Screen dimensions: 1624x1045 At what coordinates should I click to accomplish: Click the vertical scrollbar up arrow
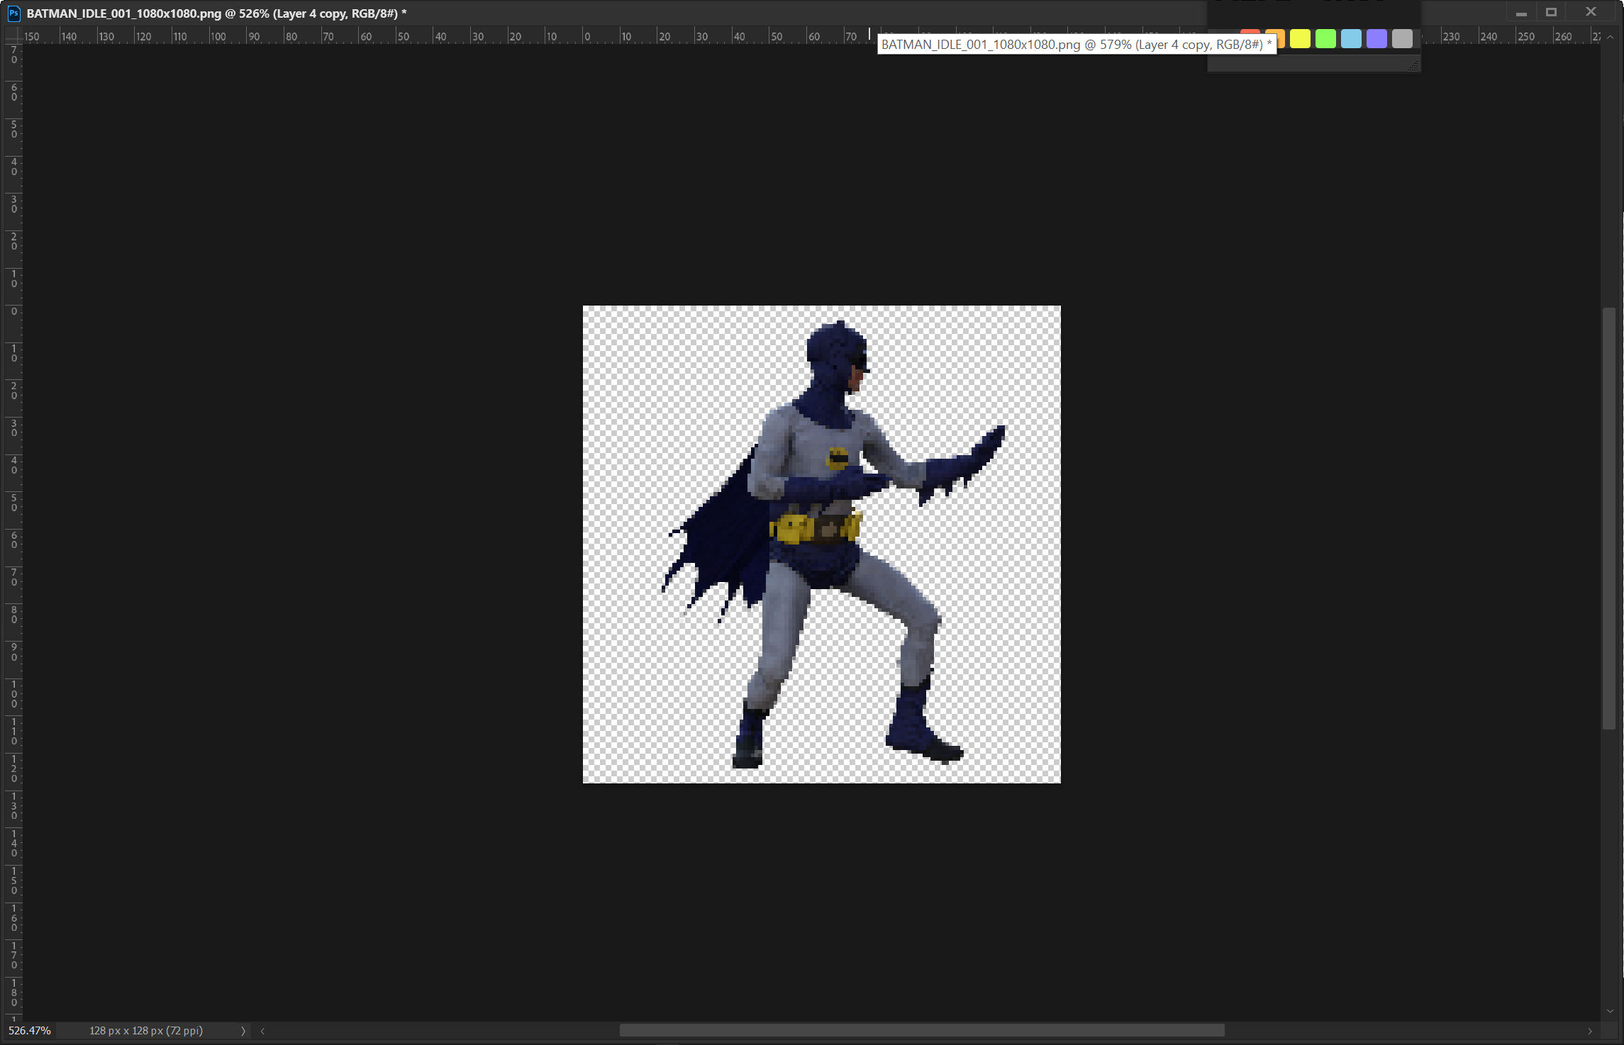[x=1610, y=37]
